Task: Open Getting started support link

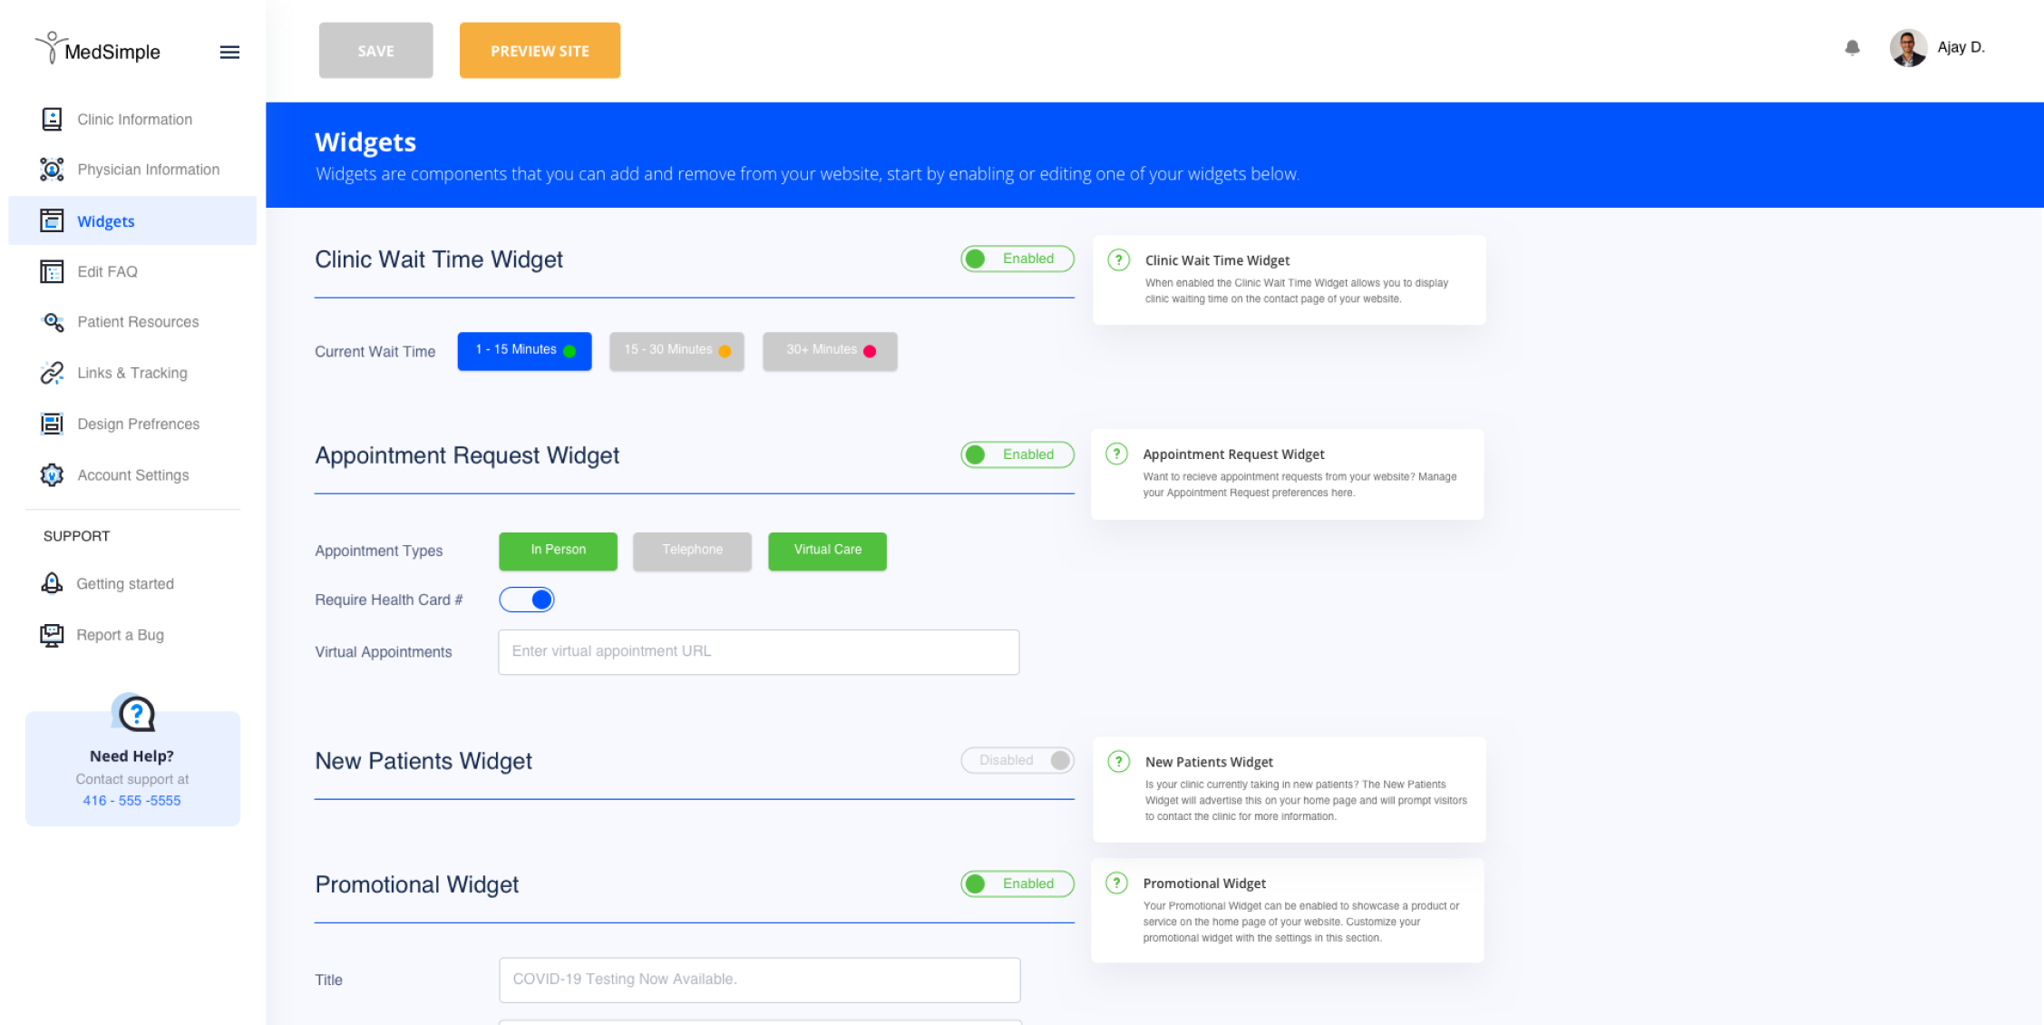Action: point(125,583)
